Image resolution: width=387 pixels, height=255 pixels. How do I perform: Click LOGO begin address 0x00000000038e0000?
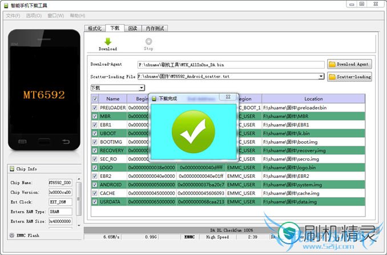(x=151, y=168)
